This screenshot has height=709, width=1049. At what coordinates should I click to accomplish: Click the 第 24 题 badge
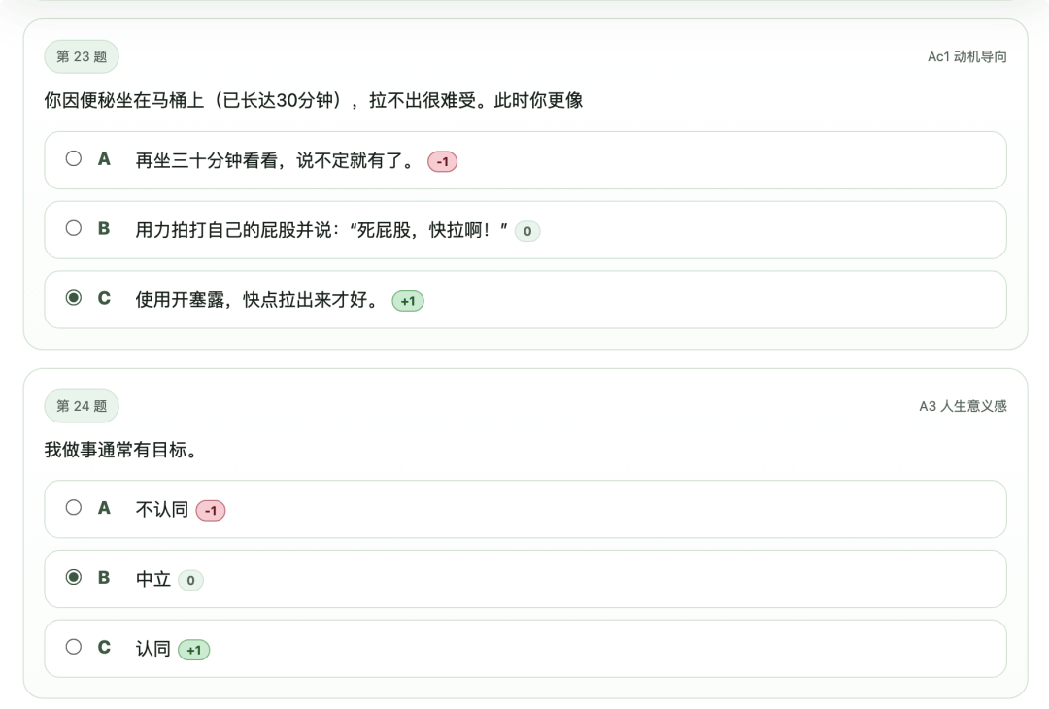[82, 406]
